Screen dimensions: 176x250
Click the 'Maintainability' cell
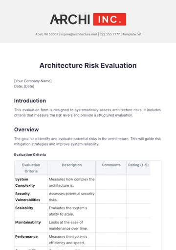31,225
